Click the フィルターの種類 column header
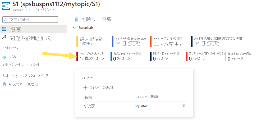This screenshot has width=261, height=124. pyautogui.click(x=146, y=97)
